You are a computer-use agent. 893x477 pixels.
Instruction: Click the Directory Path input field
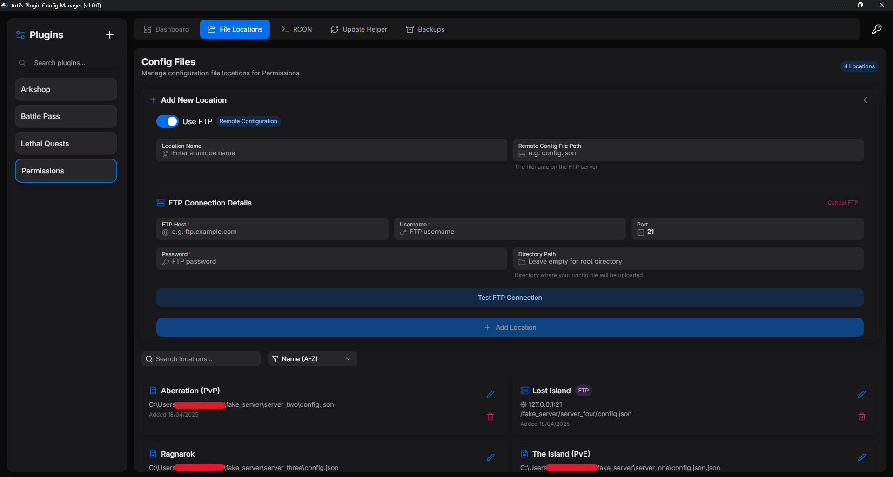click(x=688, y=258)
